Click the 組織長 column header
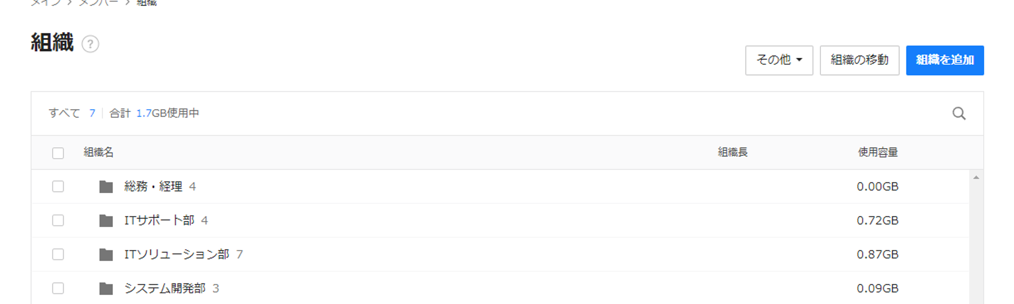The image size is (1014, 304). click(x=732, y=152)
